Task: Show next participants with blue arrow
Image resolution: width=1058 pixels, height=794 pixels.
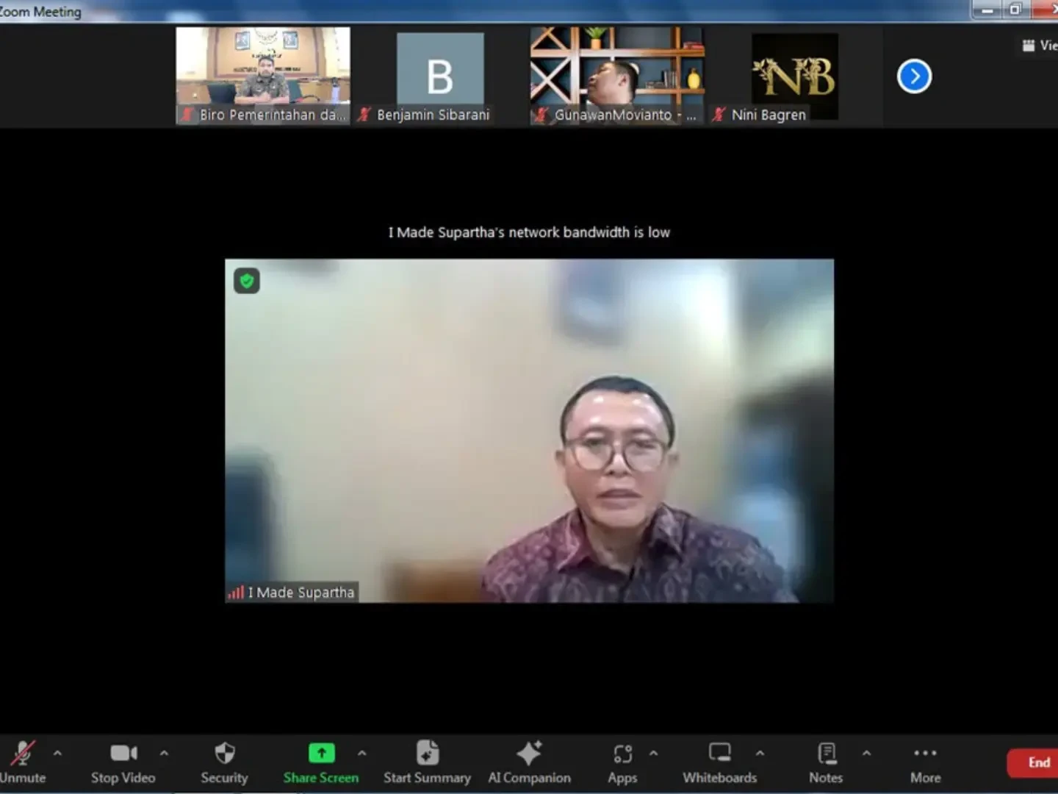Action: pyautogui.click(x=914, y=76)
